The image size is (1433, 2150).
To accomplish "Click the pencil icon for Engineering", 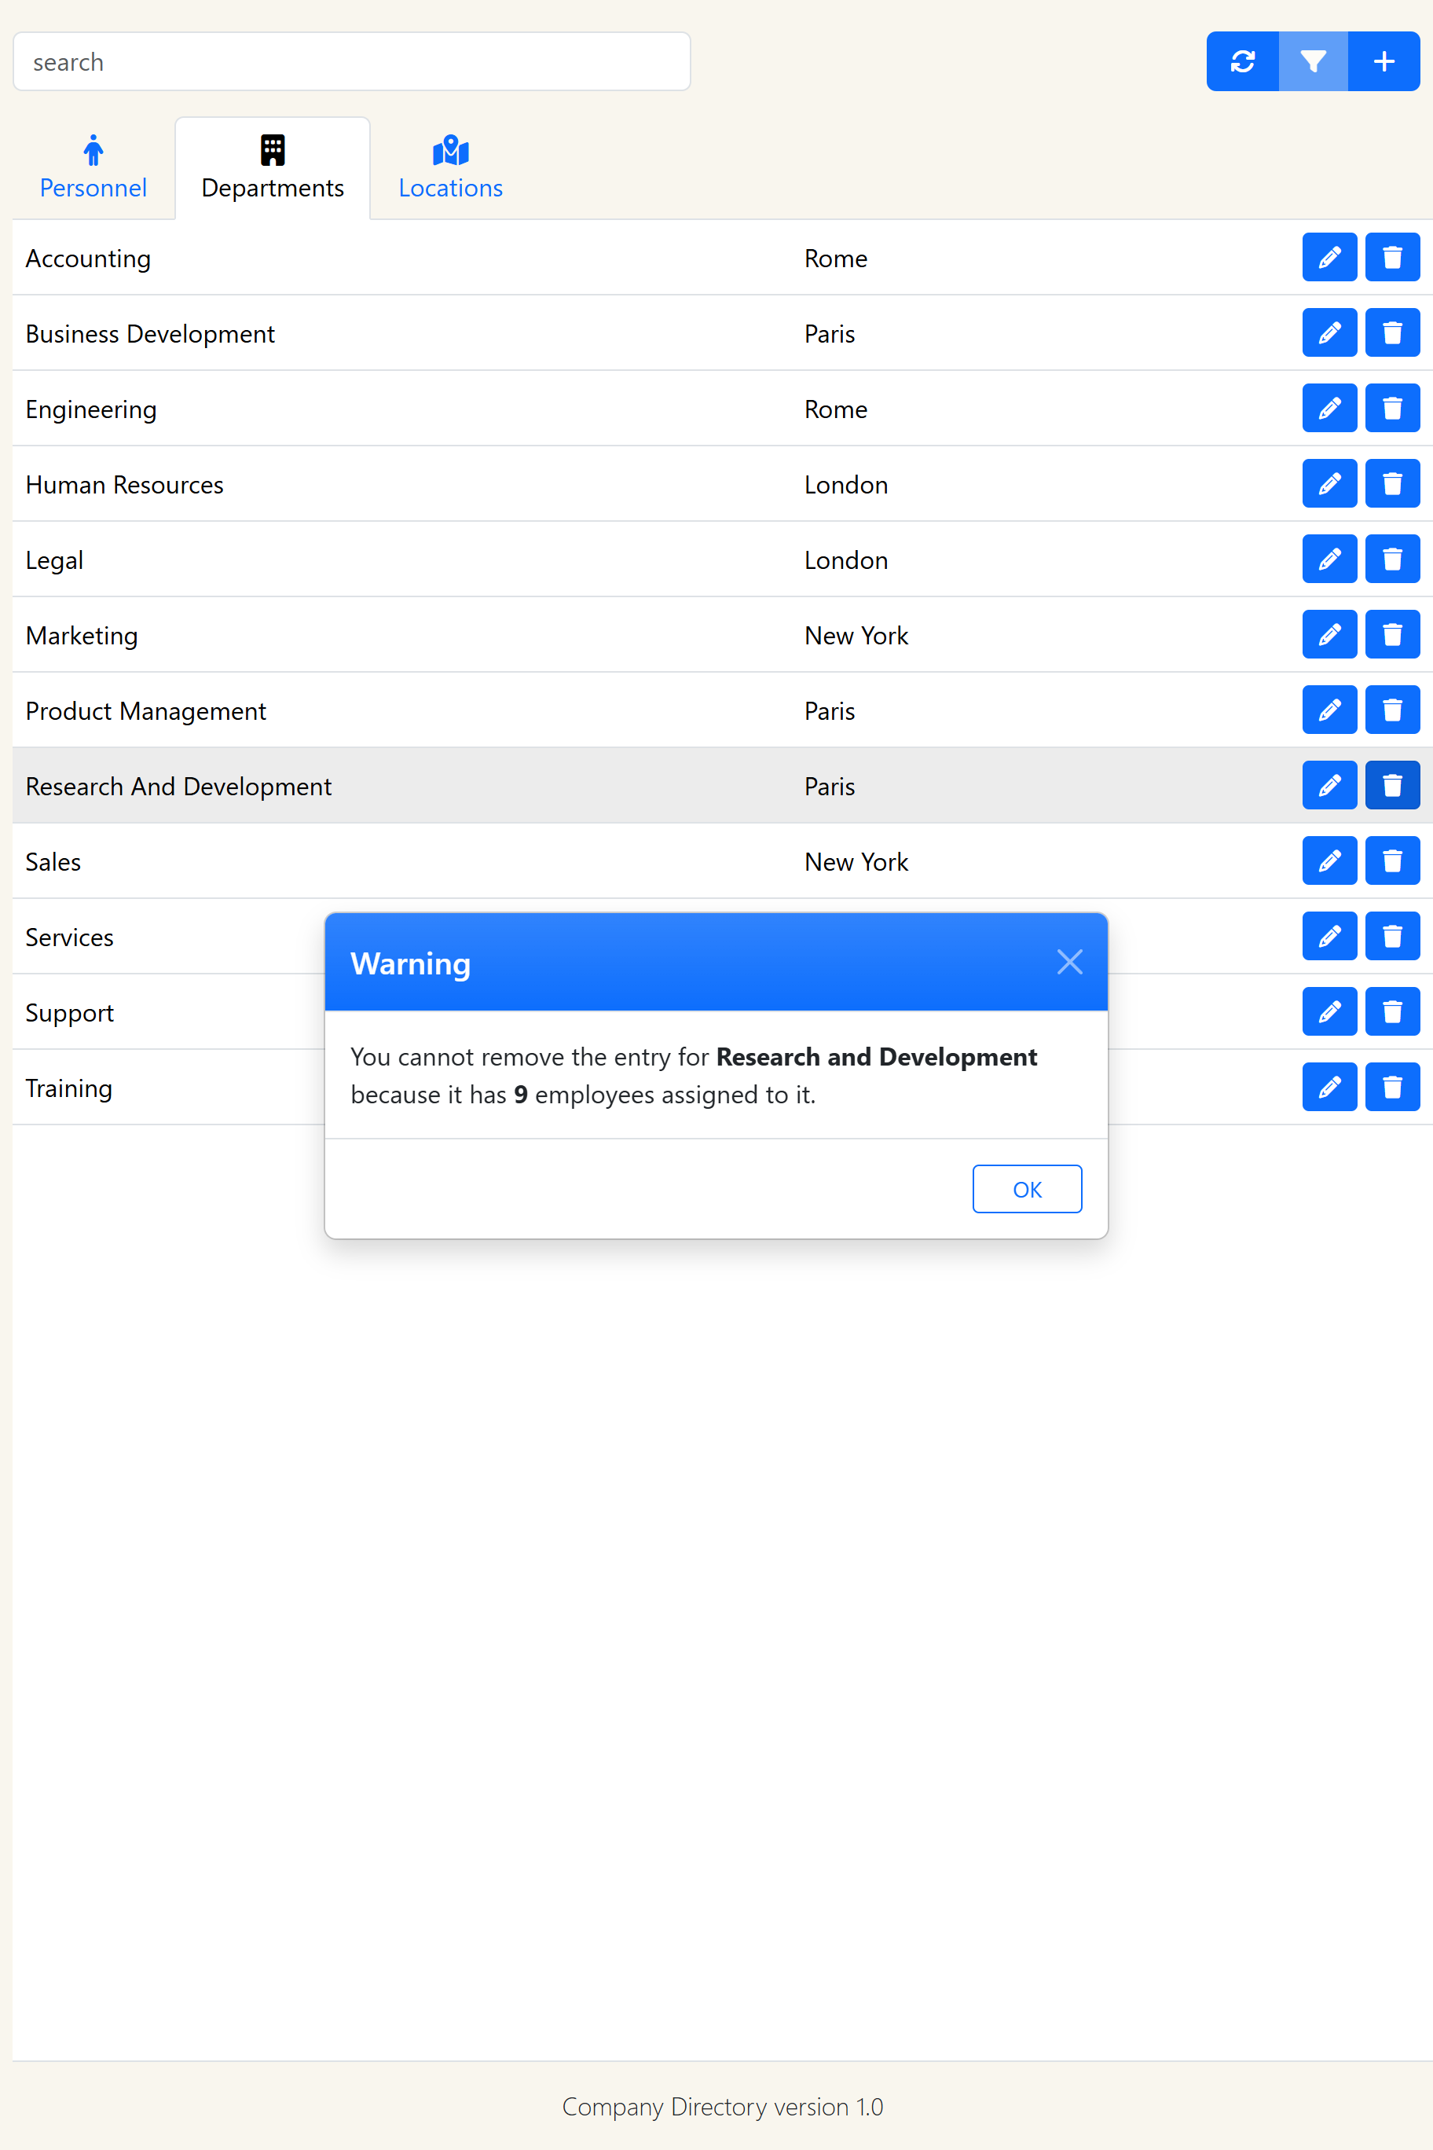I will tap(1329, 409).
